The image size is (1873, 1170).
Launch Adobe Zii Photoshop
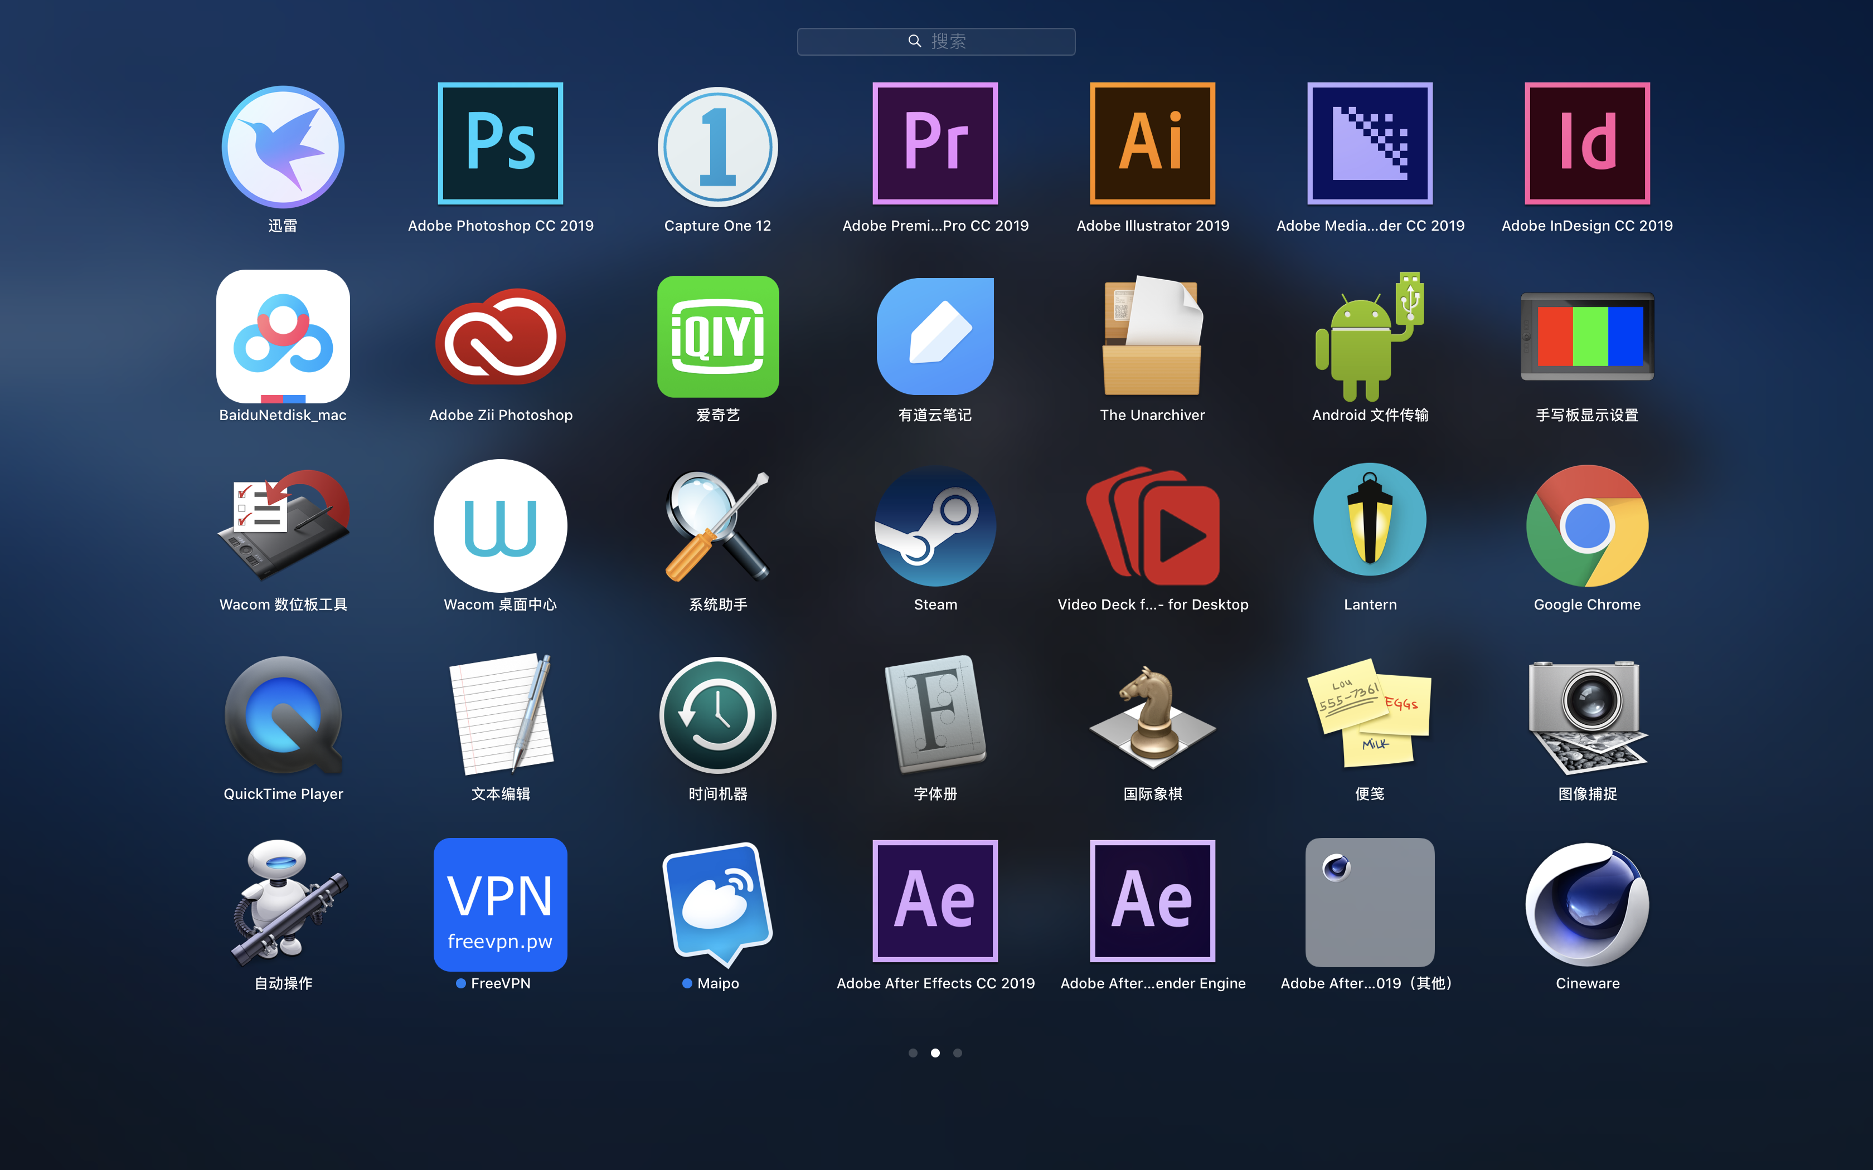click(x=501, y=336)
